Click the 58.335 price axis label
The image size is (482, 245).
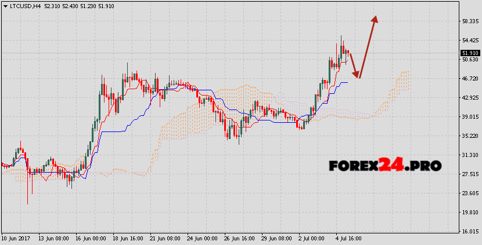469,21
